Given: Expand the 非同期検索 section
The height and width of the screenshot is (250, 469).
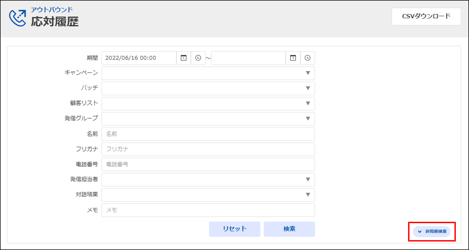Looking at the screenshot, I should point(432,232).
